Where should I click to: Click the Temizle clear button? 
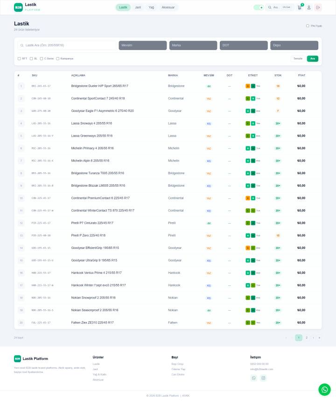tap(298, 58)
